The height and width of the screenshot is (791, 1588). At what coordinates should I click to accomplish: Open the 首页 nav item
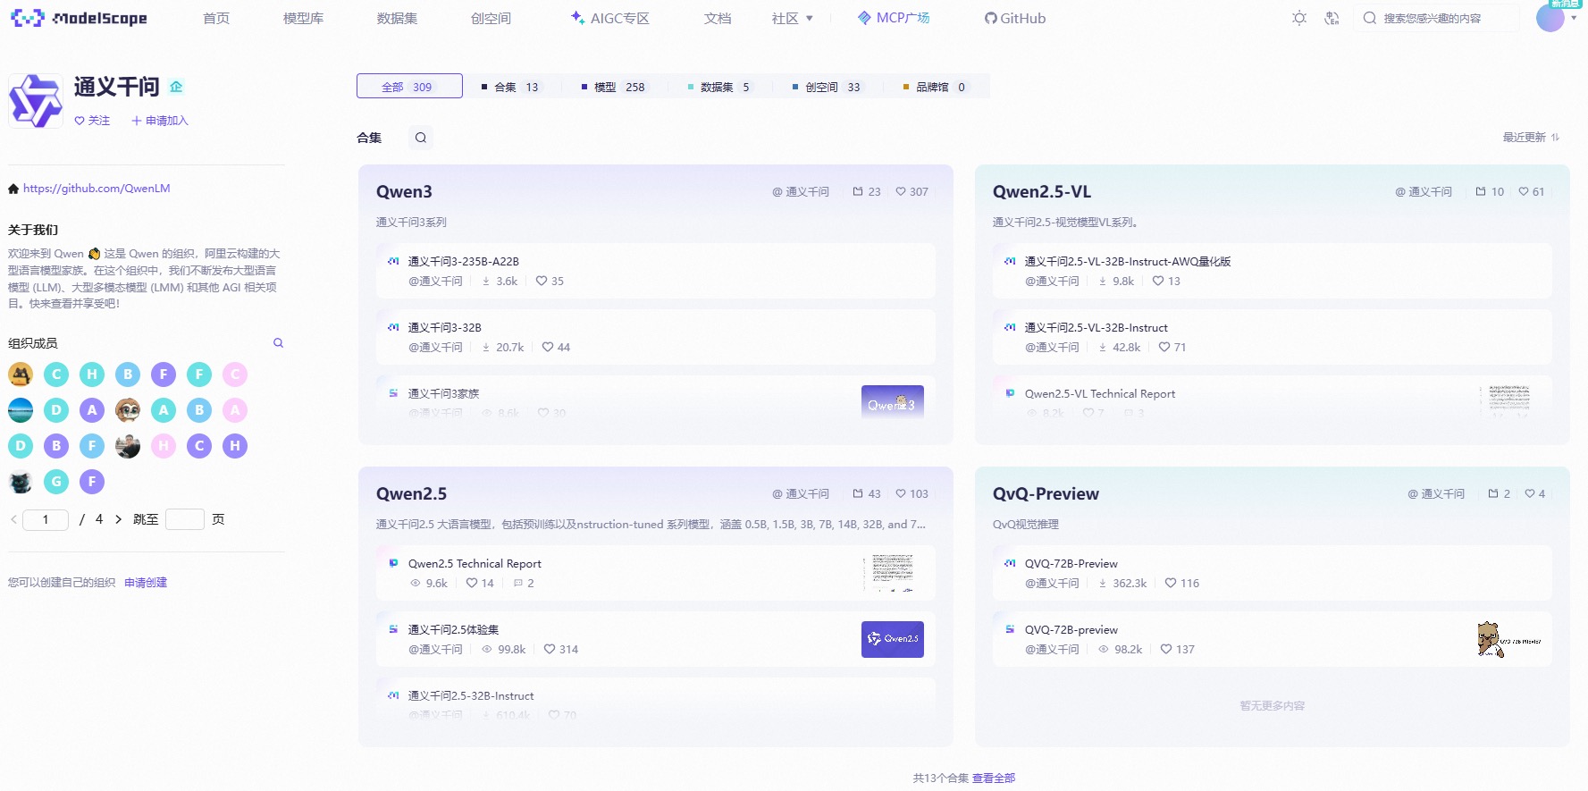pyautogui.click(x=216, y=18)
